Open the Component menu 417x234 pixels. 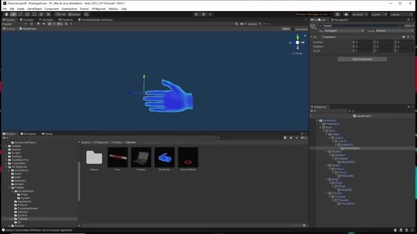51,8
